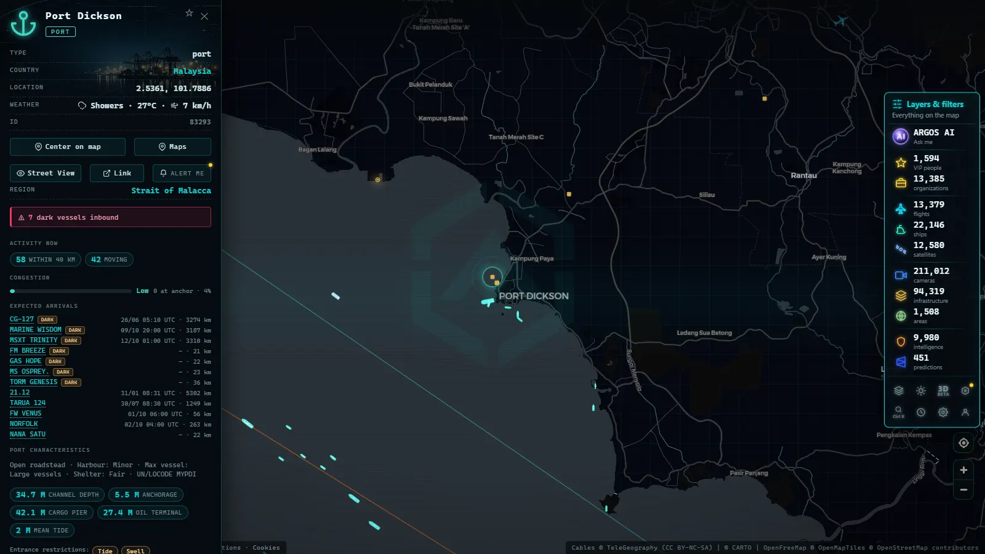The height and width of the screenshot is (554, 985).
Task: Open vessel 21.12
Action: (20, 393)
